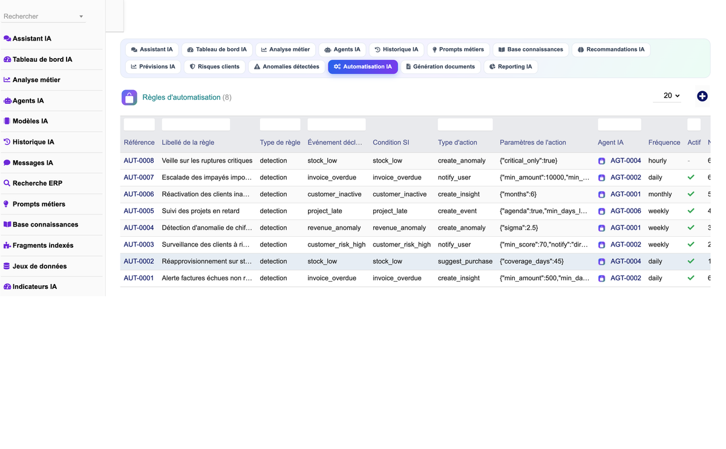This screenshot has width=726, height=449.
Task: Click agent icon in AUT-0003 row
Action: coord(601,245)
